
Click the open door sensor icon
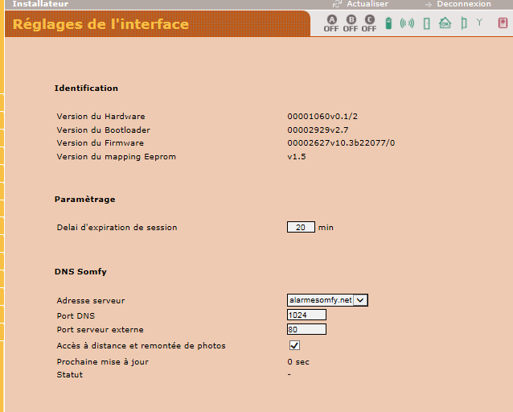coord(463,23)
